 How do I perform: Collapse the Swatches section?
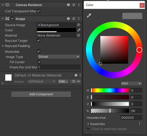88,124
